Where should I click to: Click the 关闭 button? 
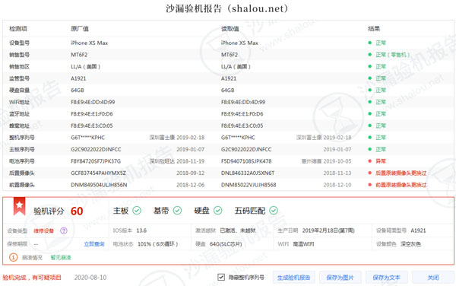click(x=433, y=278)
